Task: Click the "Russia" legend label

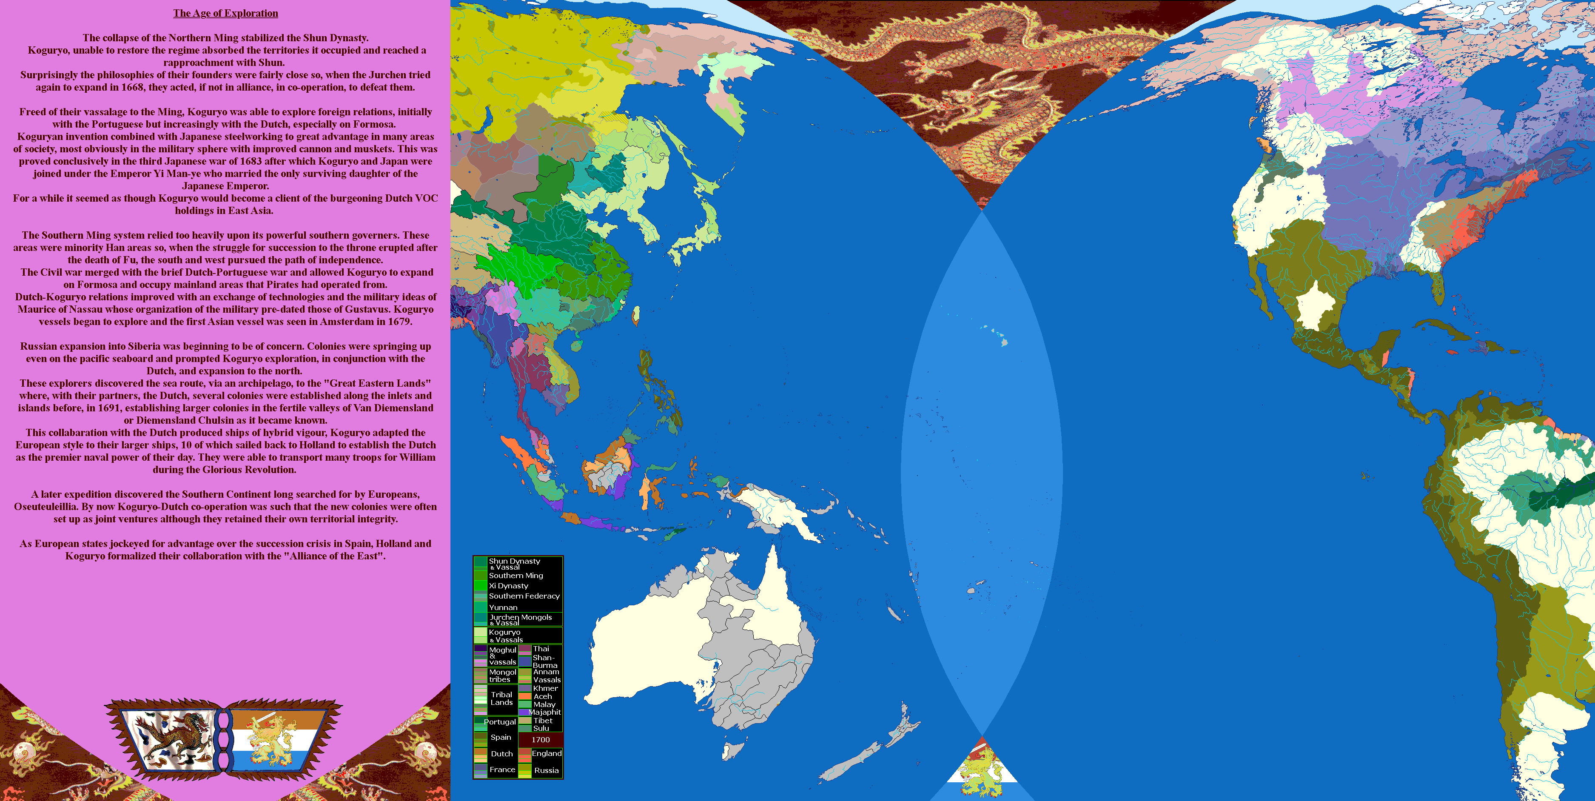Action: click(x=546, y=771)
